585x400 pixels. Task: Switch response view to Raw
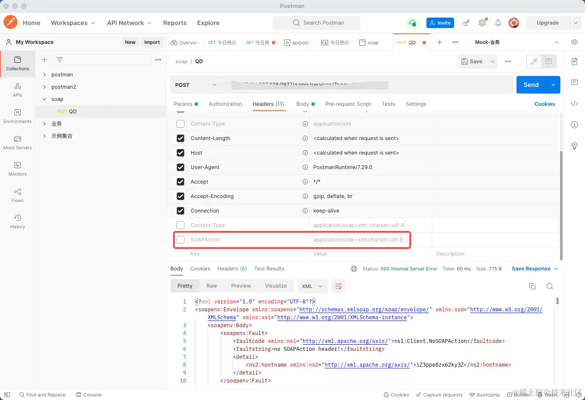point(212,286)
